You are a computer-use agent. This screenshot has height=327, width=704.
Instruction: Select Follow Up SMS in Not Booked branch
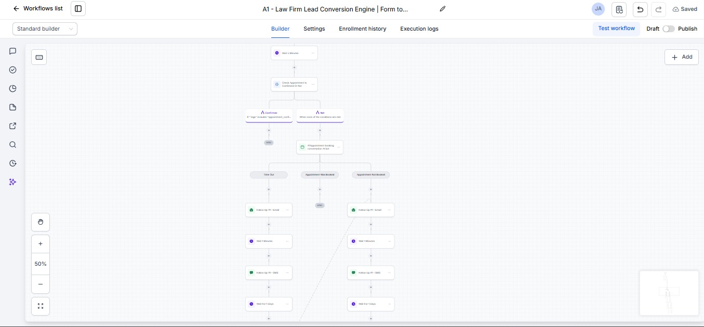point(371,272)
